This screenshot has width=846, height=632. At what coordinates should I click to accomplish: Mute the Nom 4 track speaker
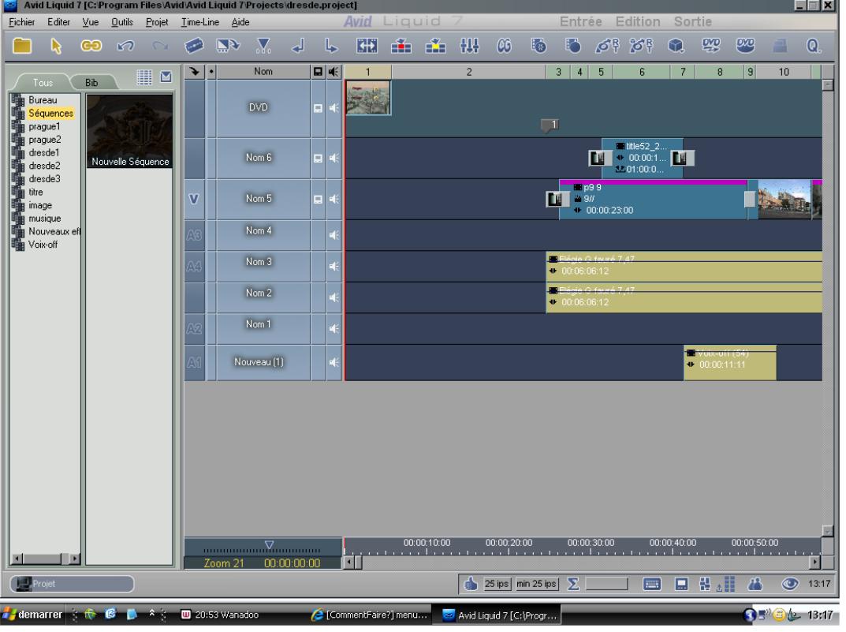click(x=334, y=235)
